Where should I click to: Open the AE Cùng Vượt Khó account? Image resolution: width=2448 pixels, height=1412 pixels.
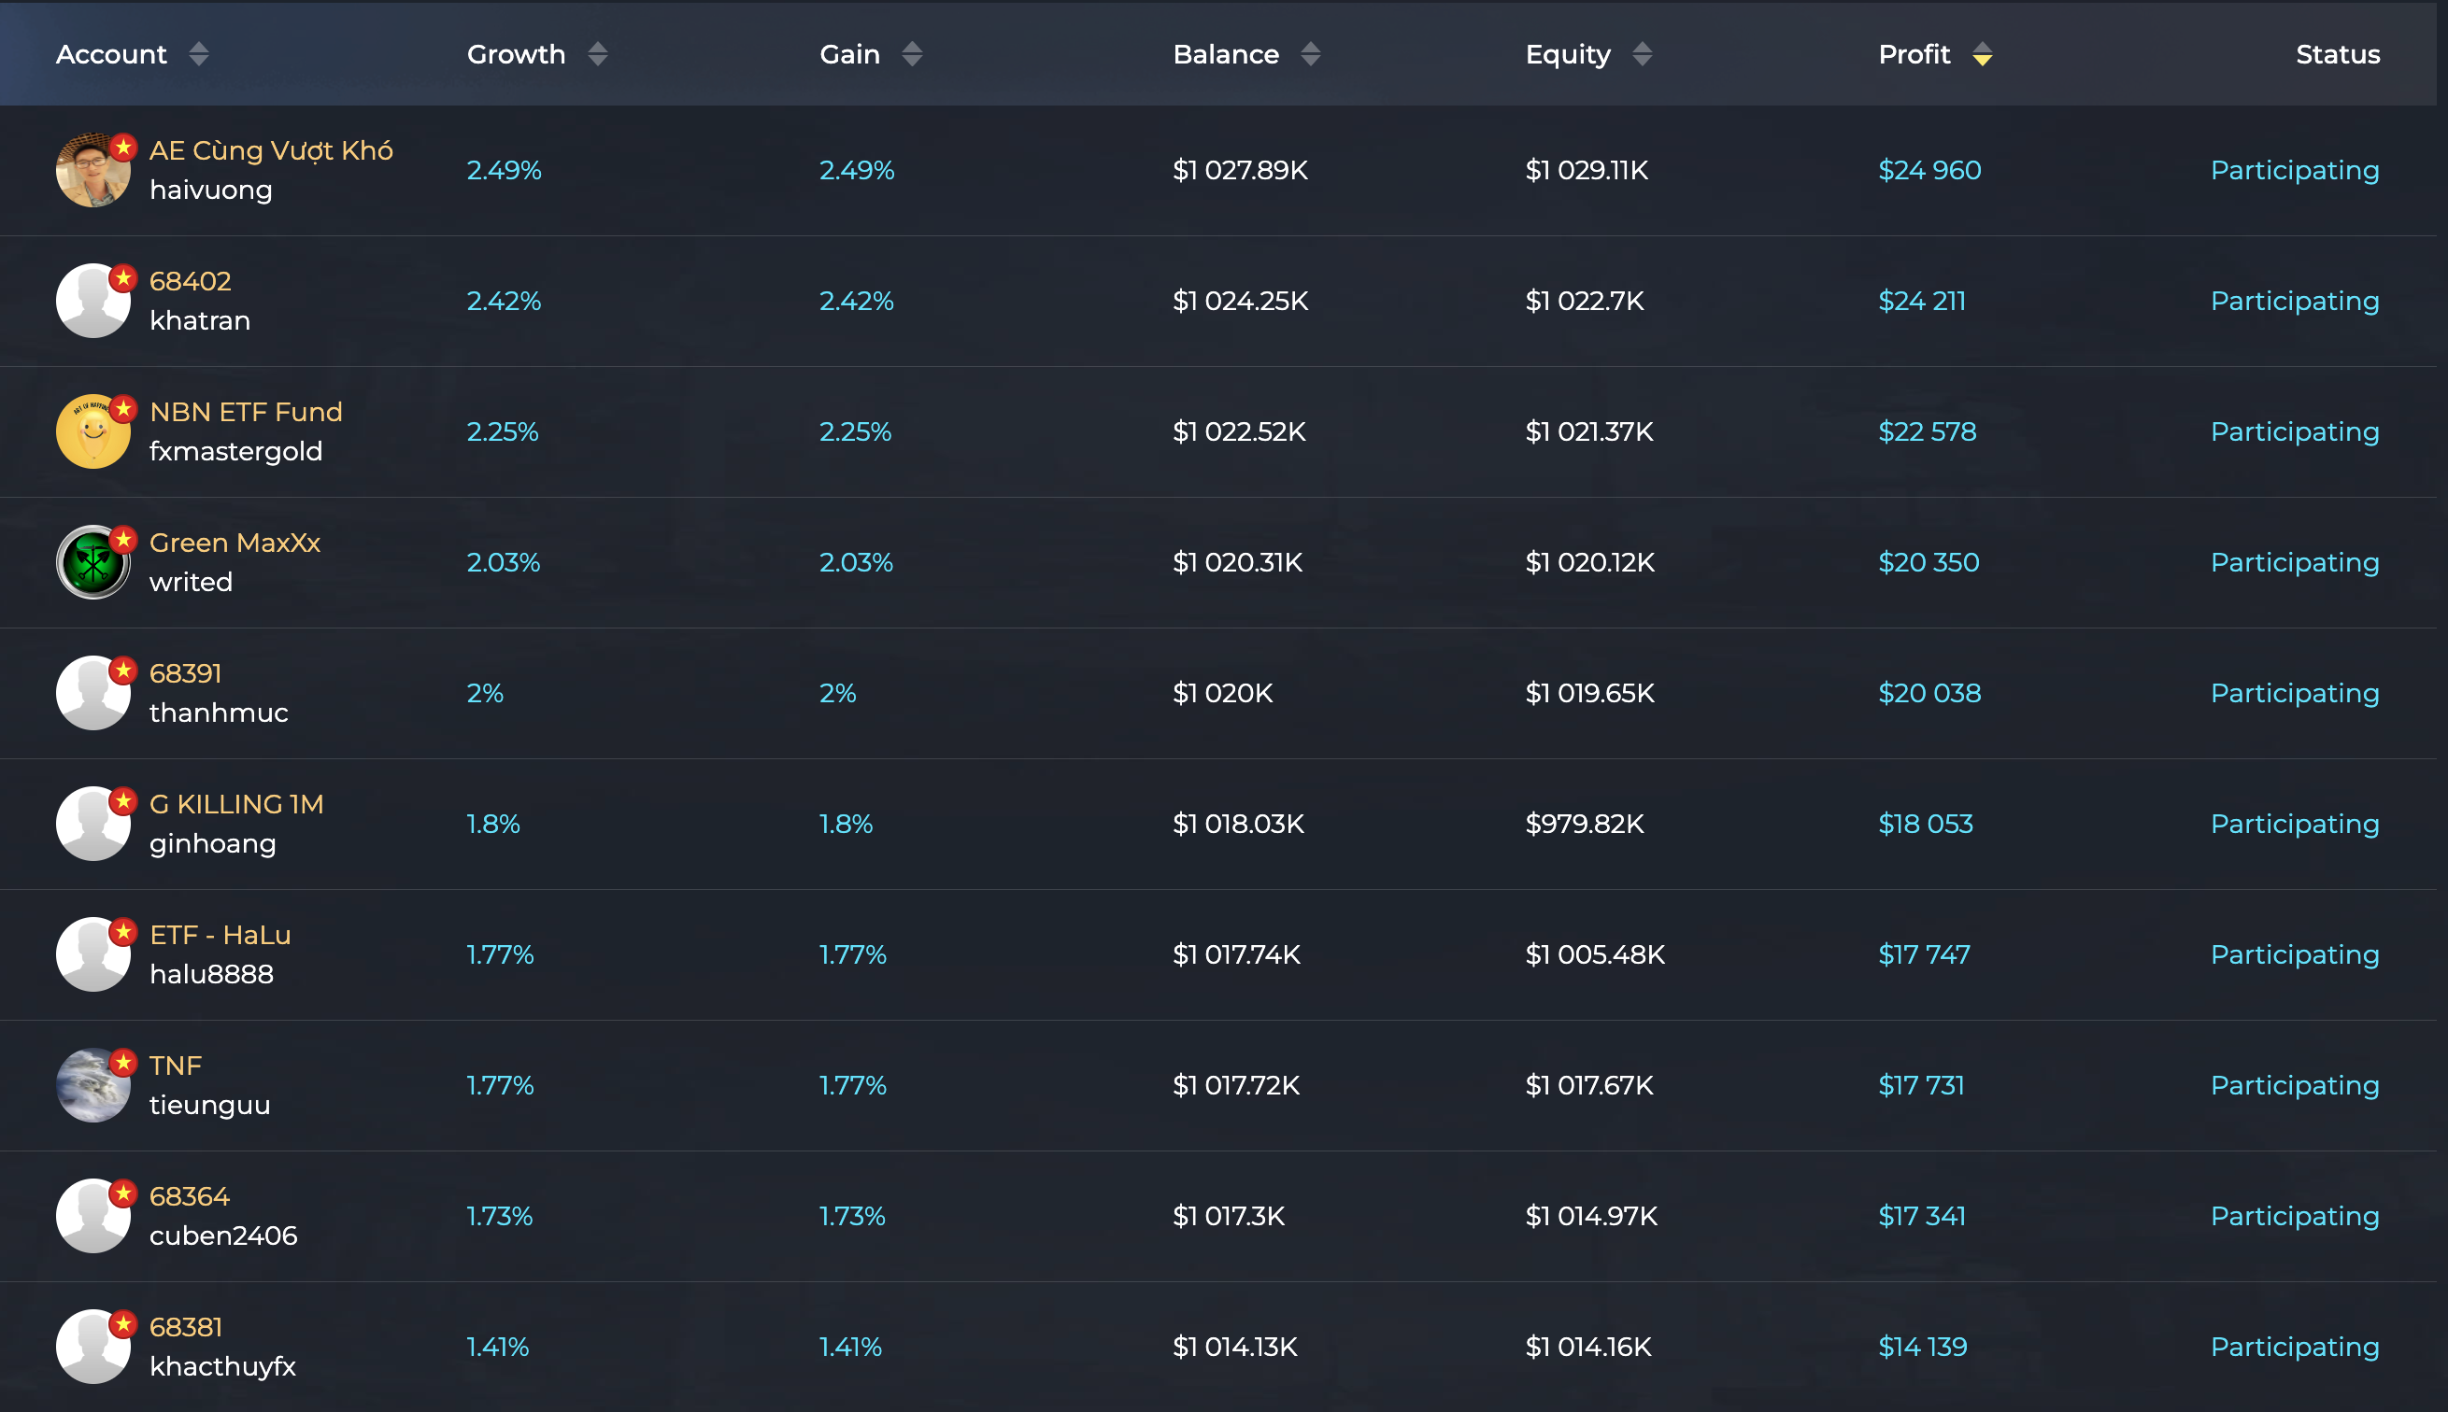tap(271, 150)
